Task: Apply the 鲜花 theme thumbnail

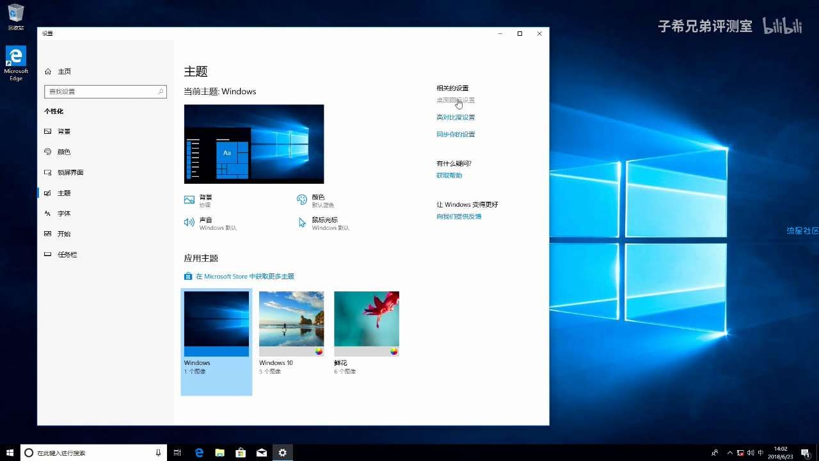Action: (x=367, y=324)
